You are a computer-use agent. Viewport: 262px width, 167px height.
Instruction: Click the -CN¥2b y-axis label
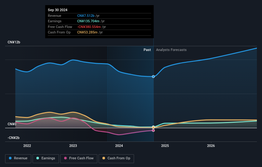(13, 138)
